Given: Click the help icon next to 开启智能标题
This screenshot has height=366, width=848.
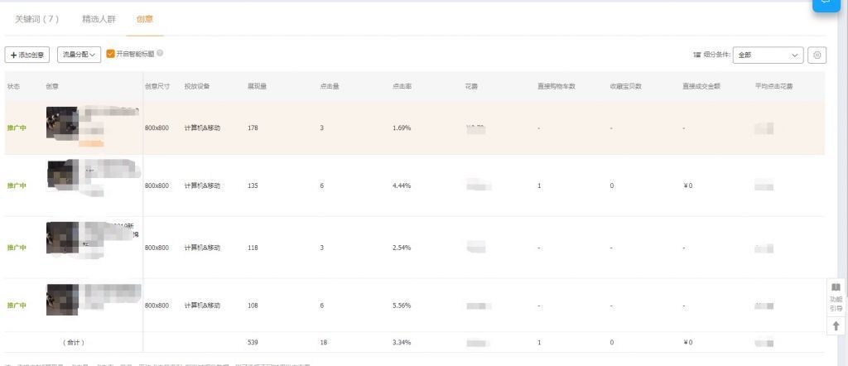Looking at the screenshot, I should 160,54.
